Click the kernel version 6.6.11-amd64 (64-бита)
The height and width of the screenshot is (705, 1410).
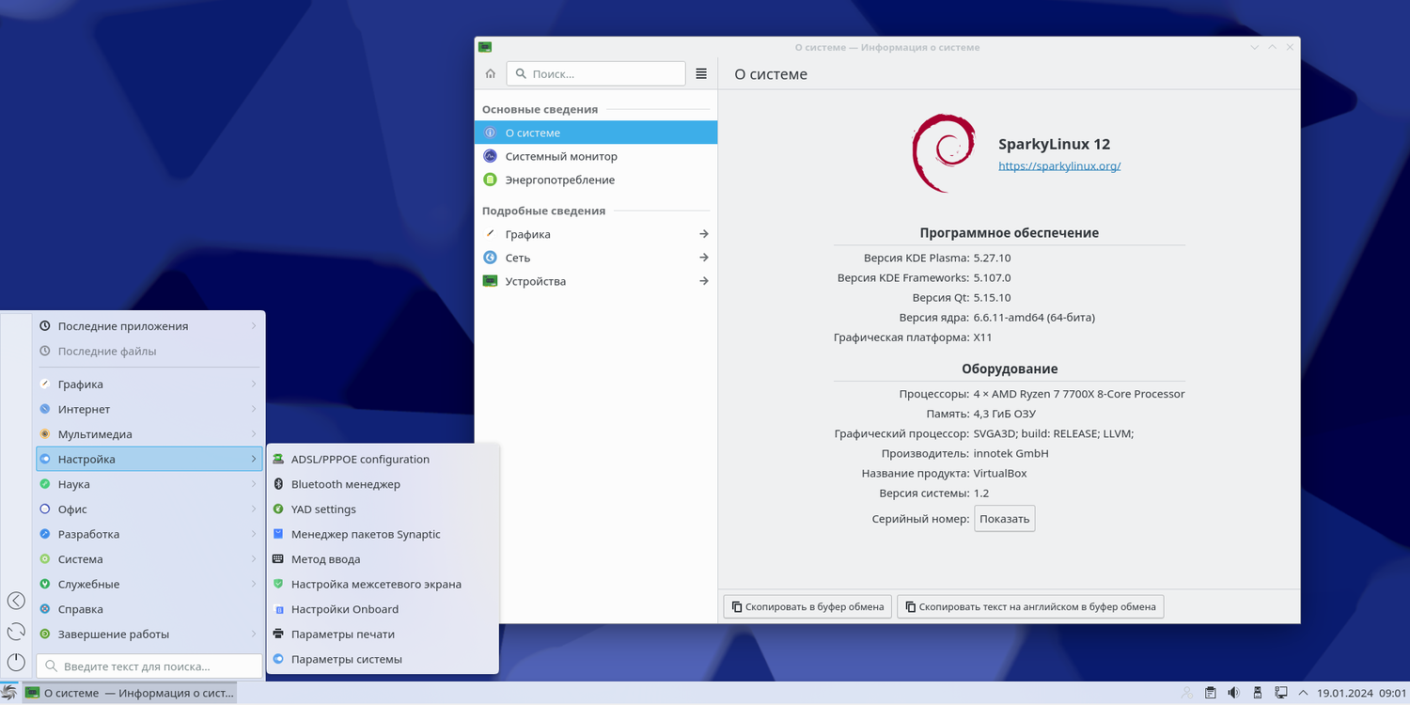1034,317
